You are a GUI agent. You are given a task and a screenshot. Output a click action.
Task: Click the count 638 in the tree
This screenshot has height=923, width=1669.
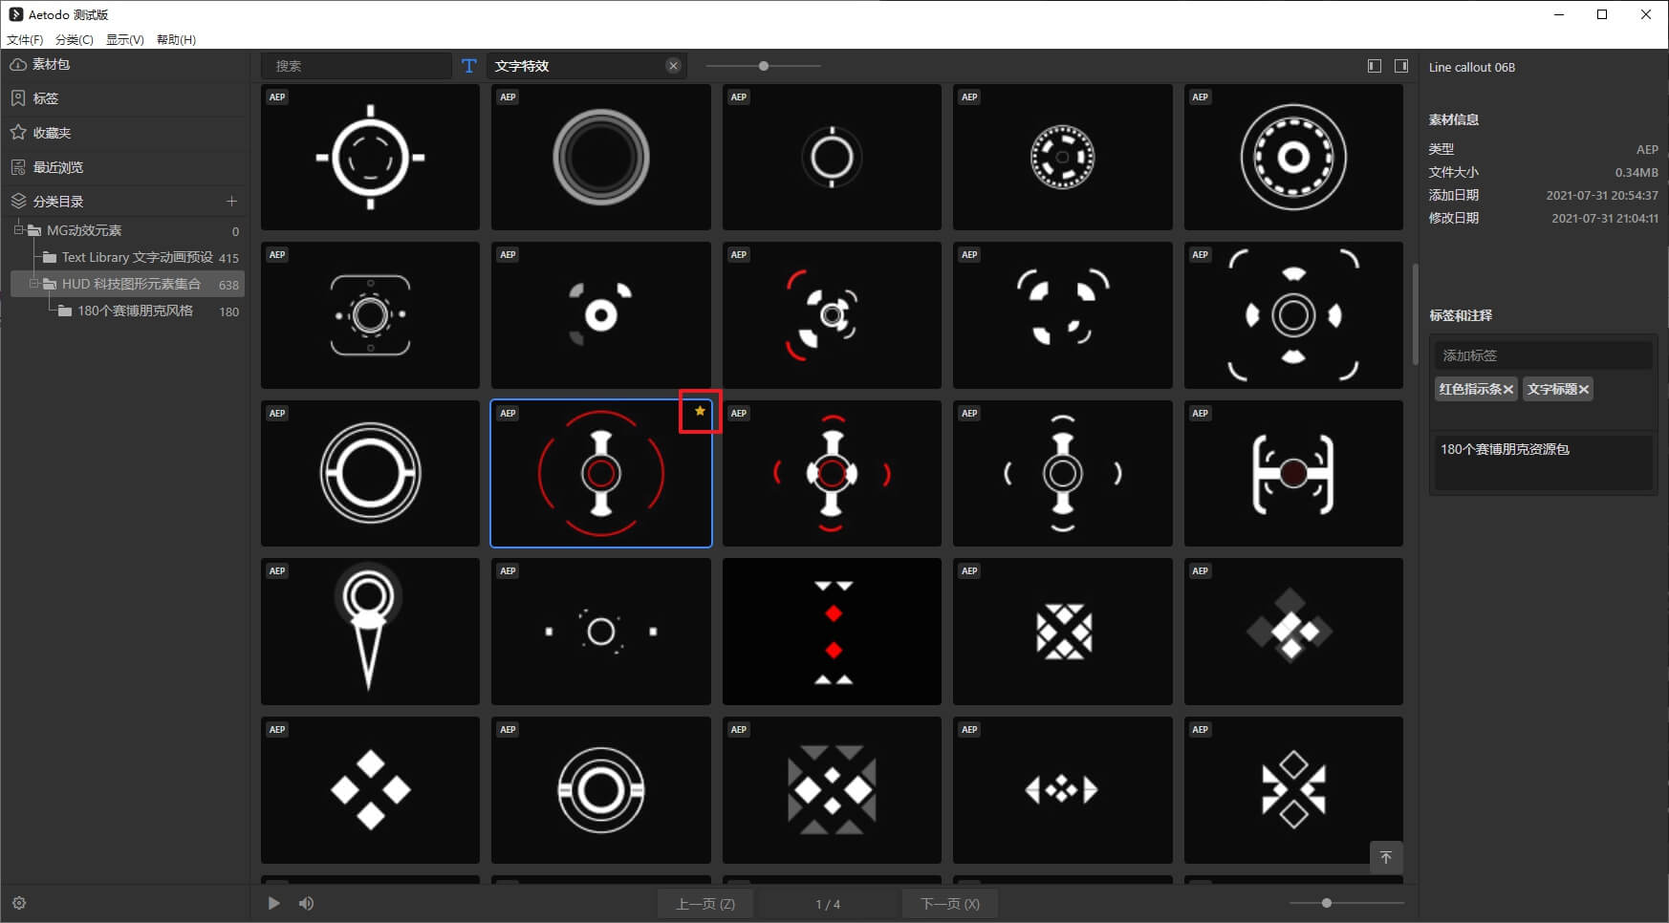(x=228, y=285)
